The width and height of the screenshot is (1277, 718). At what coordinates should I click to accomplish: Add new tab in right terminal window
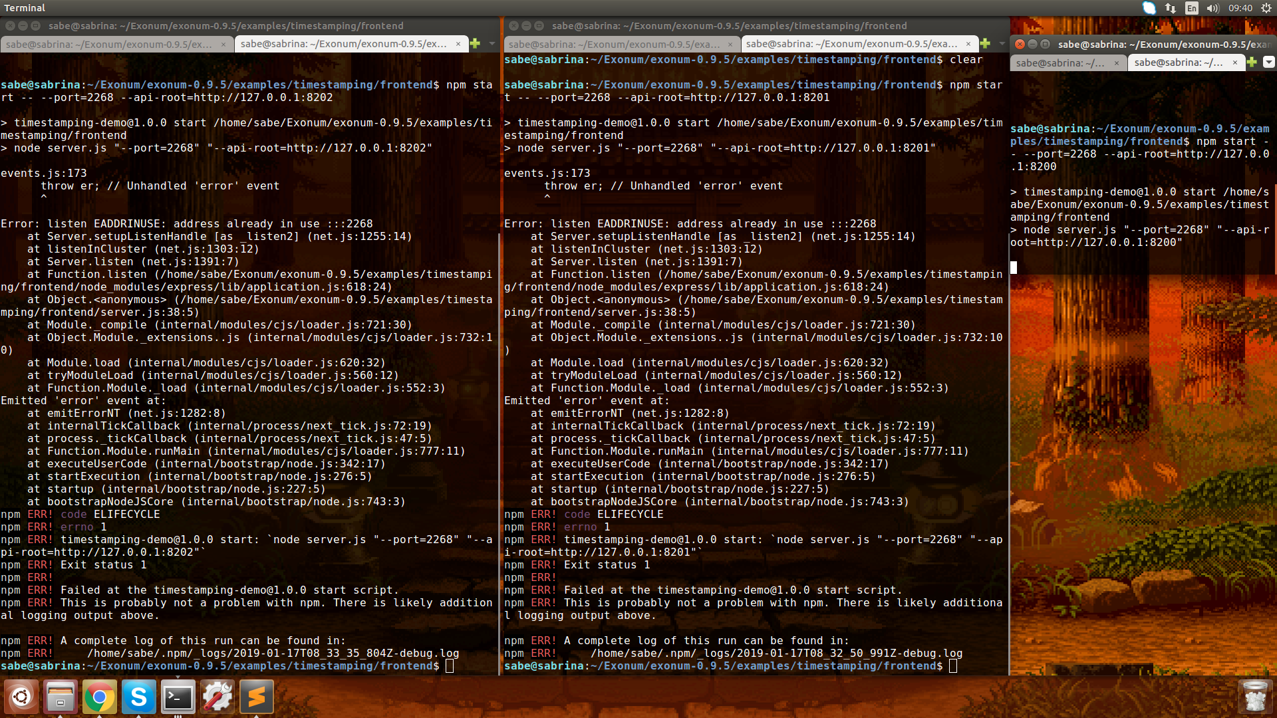1252,62
